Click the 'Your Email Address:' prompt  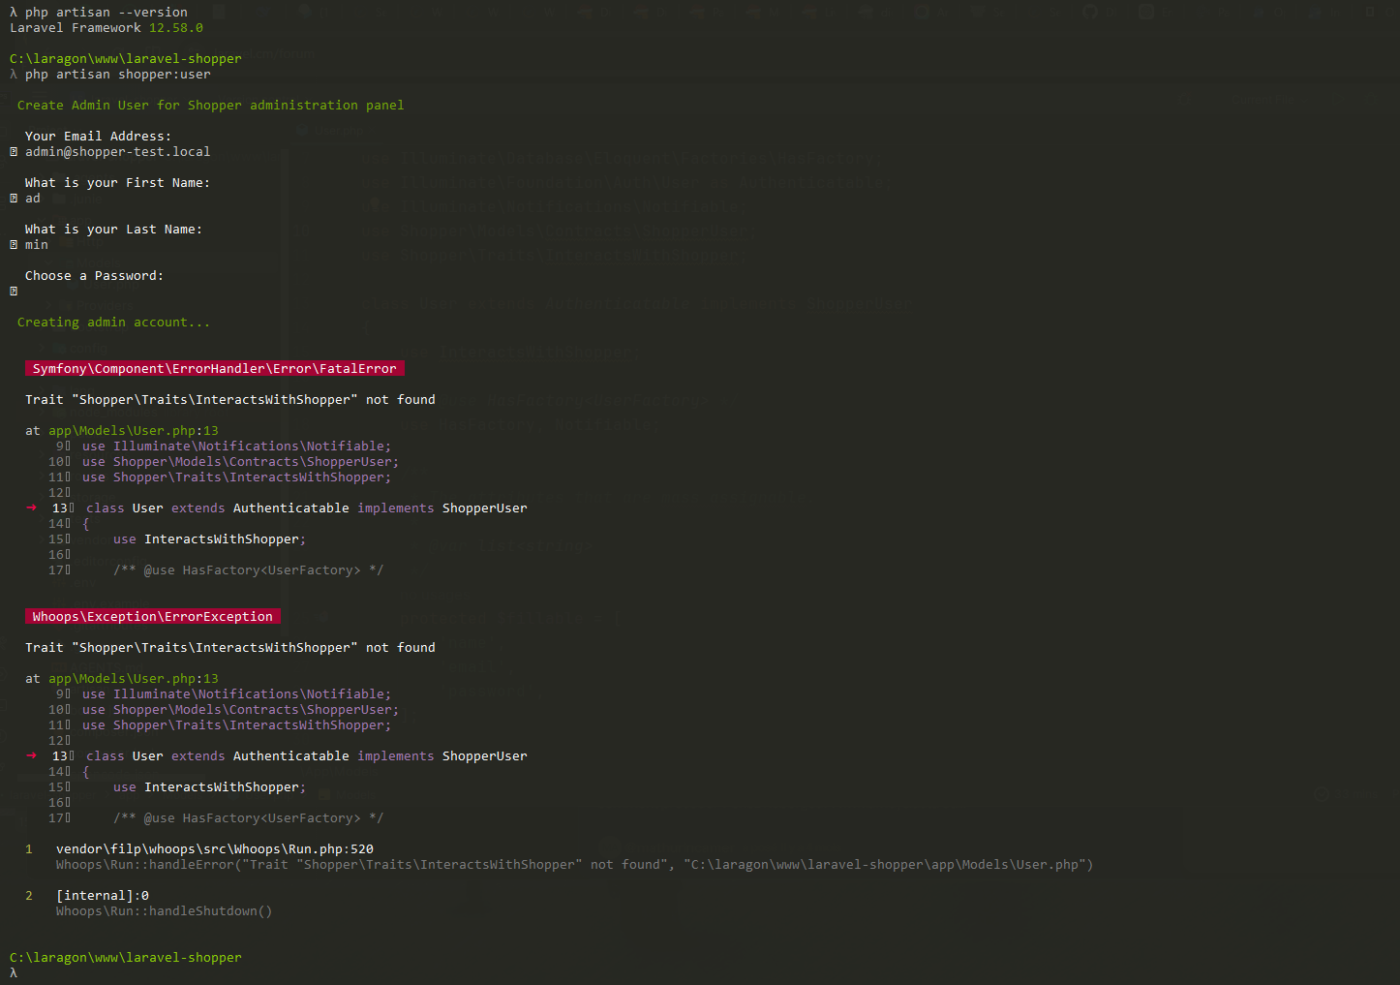coord(99,137)
